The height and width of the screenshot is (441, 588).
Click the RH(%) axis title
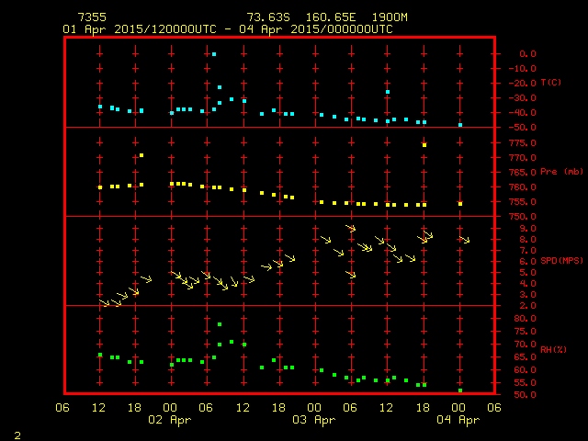coord(553,349)
